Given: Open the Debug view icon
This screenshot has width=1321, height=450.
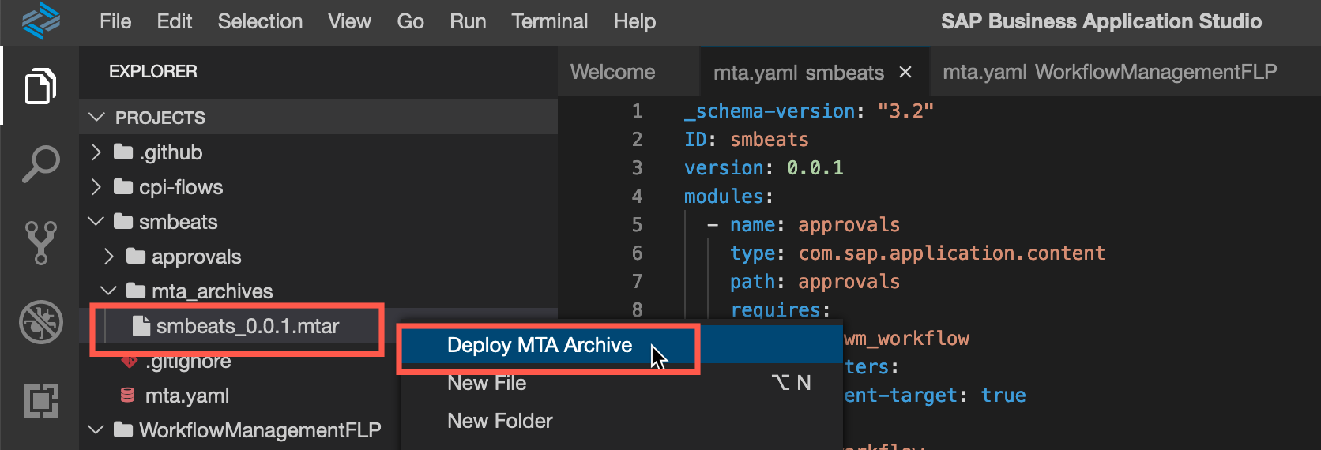Looking at the screenshot, I should pyautogui.click(x=40, y=322).
